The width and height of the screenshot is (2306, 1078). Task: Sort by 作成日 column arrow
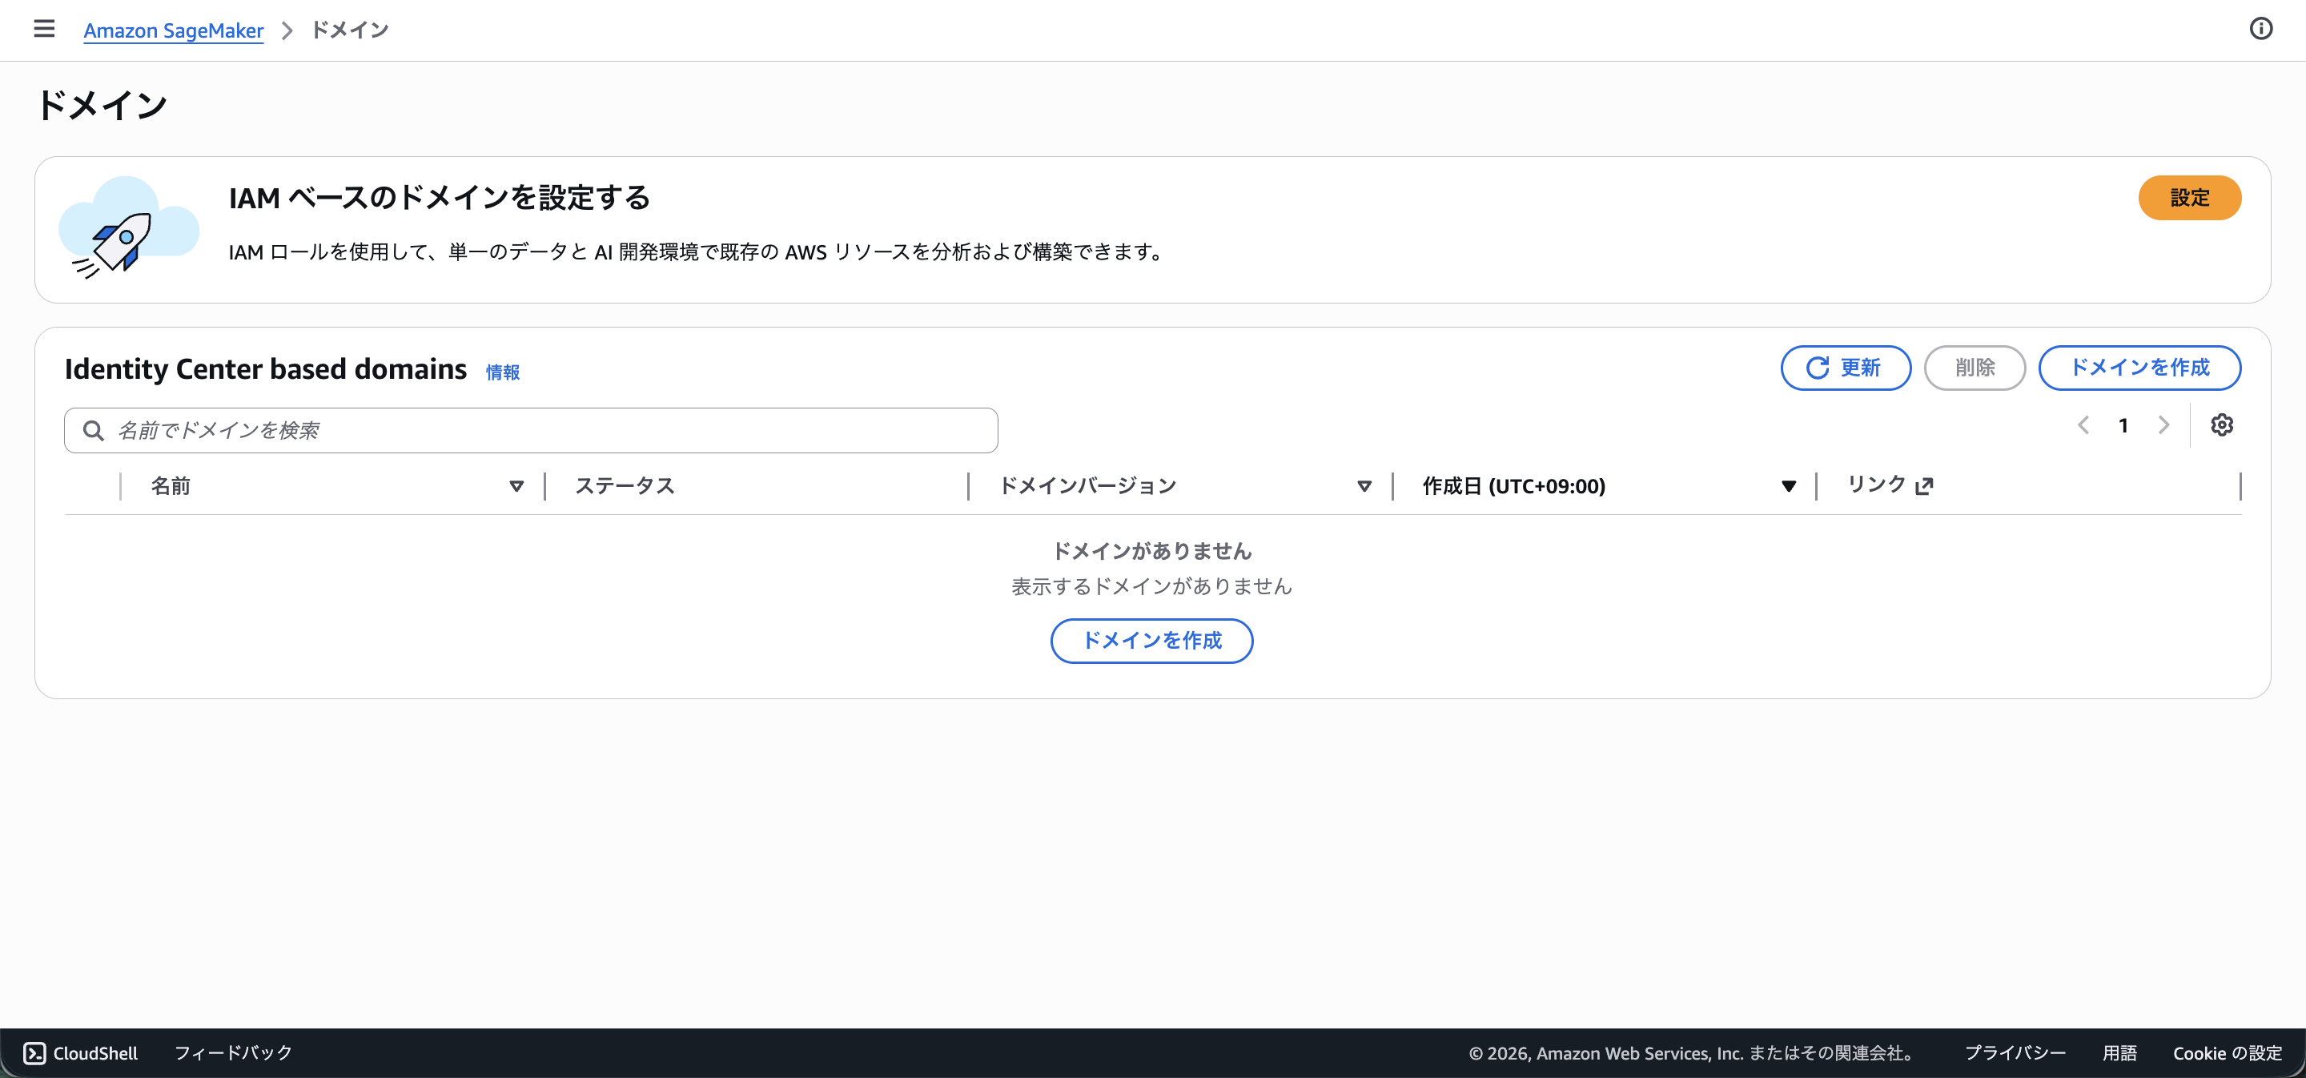tap(1789, 486)
